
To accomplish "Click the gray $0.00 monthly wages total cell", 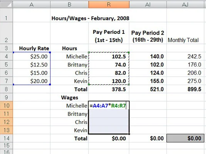I will tap(185, 138).
